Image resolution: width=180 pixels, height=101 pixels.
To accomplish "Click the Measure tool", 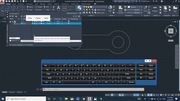I will (x=155, y=9).
